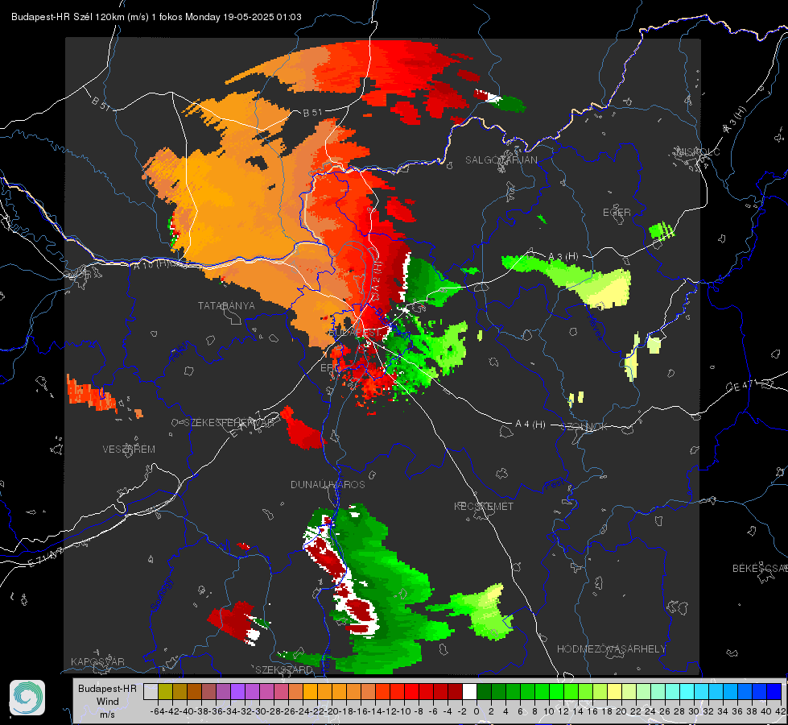Click the '20' value on the legend scale
The width and height of the screenshot is (788, 725).
click(621, 711)
